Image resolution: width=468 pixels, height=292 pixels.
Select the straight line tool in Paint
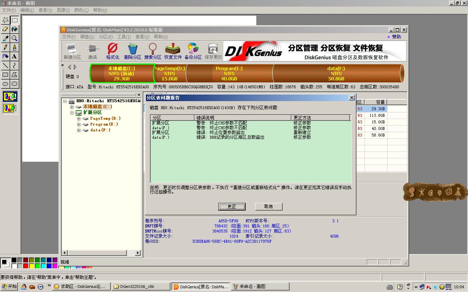5,66
